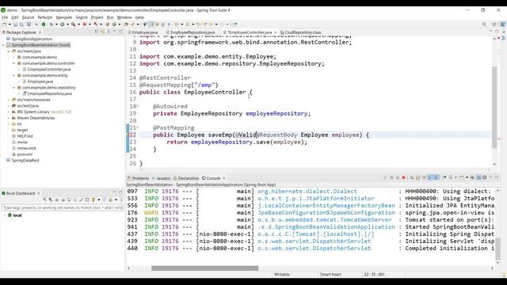Click the Save All toolbar icon
The width and height of the screenshot is (507, 285).
coord(21,25)
